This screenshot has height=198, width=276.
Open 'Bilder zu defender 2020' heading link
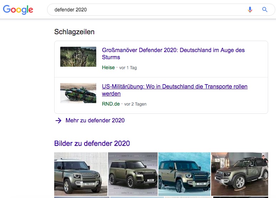click(x=92, y=143)
